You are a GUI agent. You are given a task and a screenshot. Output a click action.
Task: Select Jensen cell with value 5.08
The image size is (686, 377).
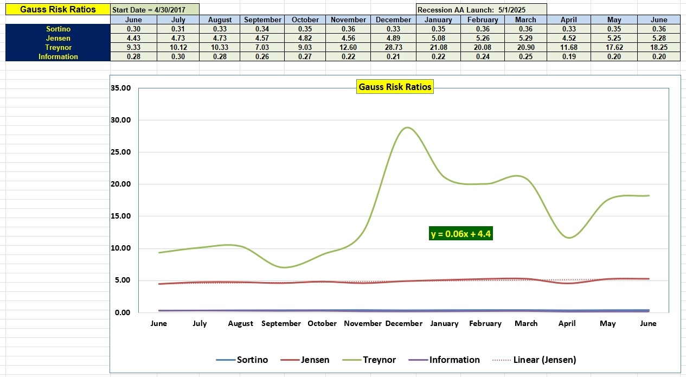coord(438,38)
